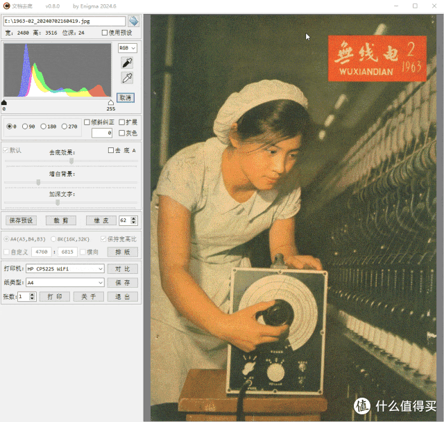
Task: Open the paper type dropdown A4
Action: tap(65, 283)
